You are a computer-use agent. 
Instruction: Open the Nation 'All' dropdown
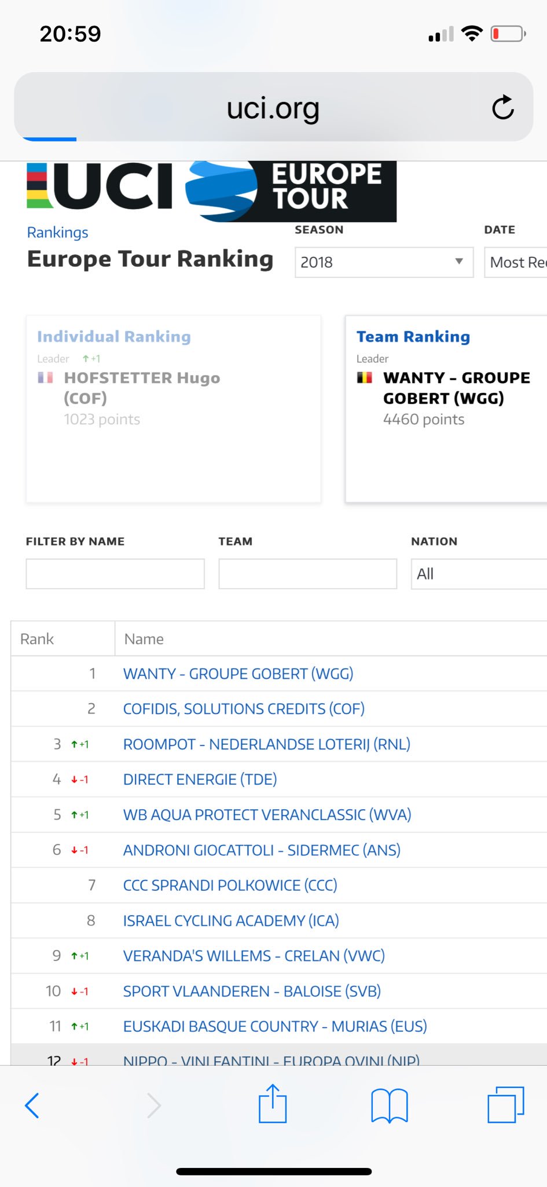[x=479, y=574]
